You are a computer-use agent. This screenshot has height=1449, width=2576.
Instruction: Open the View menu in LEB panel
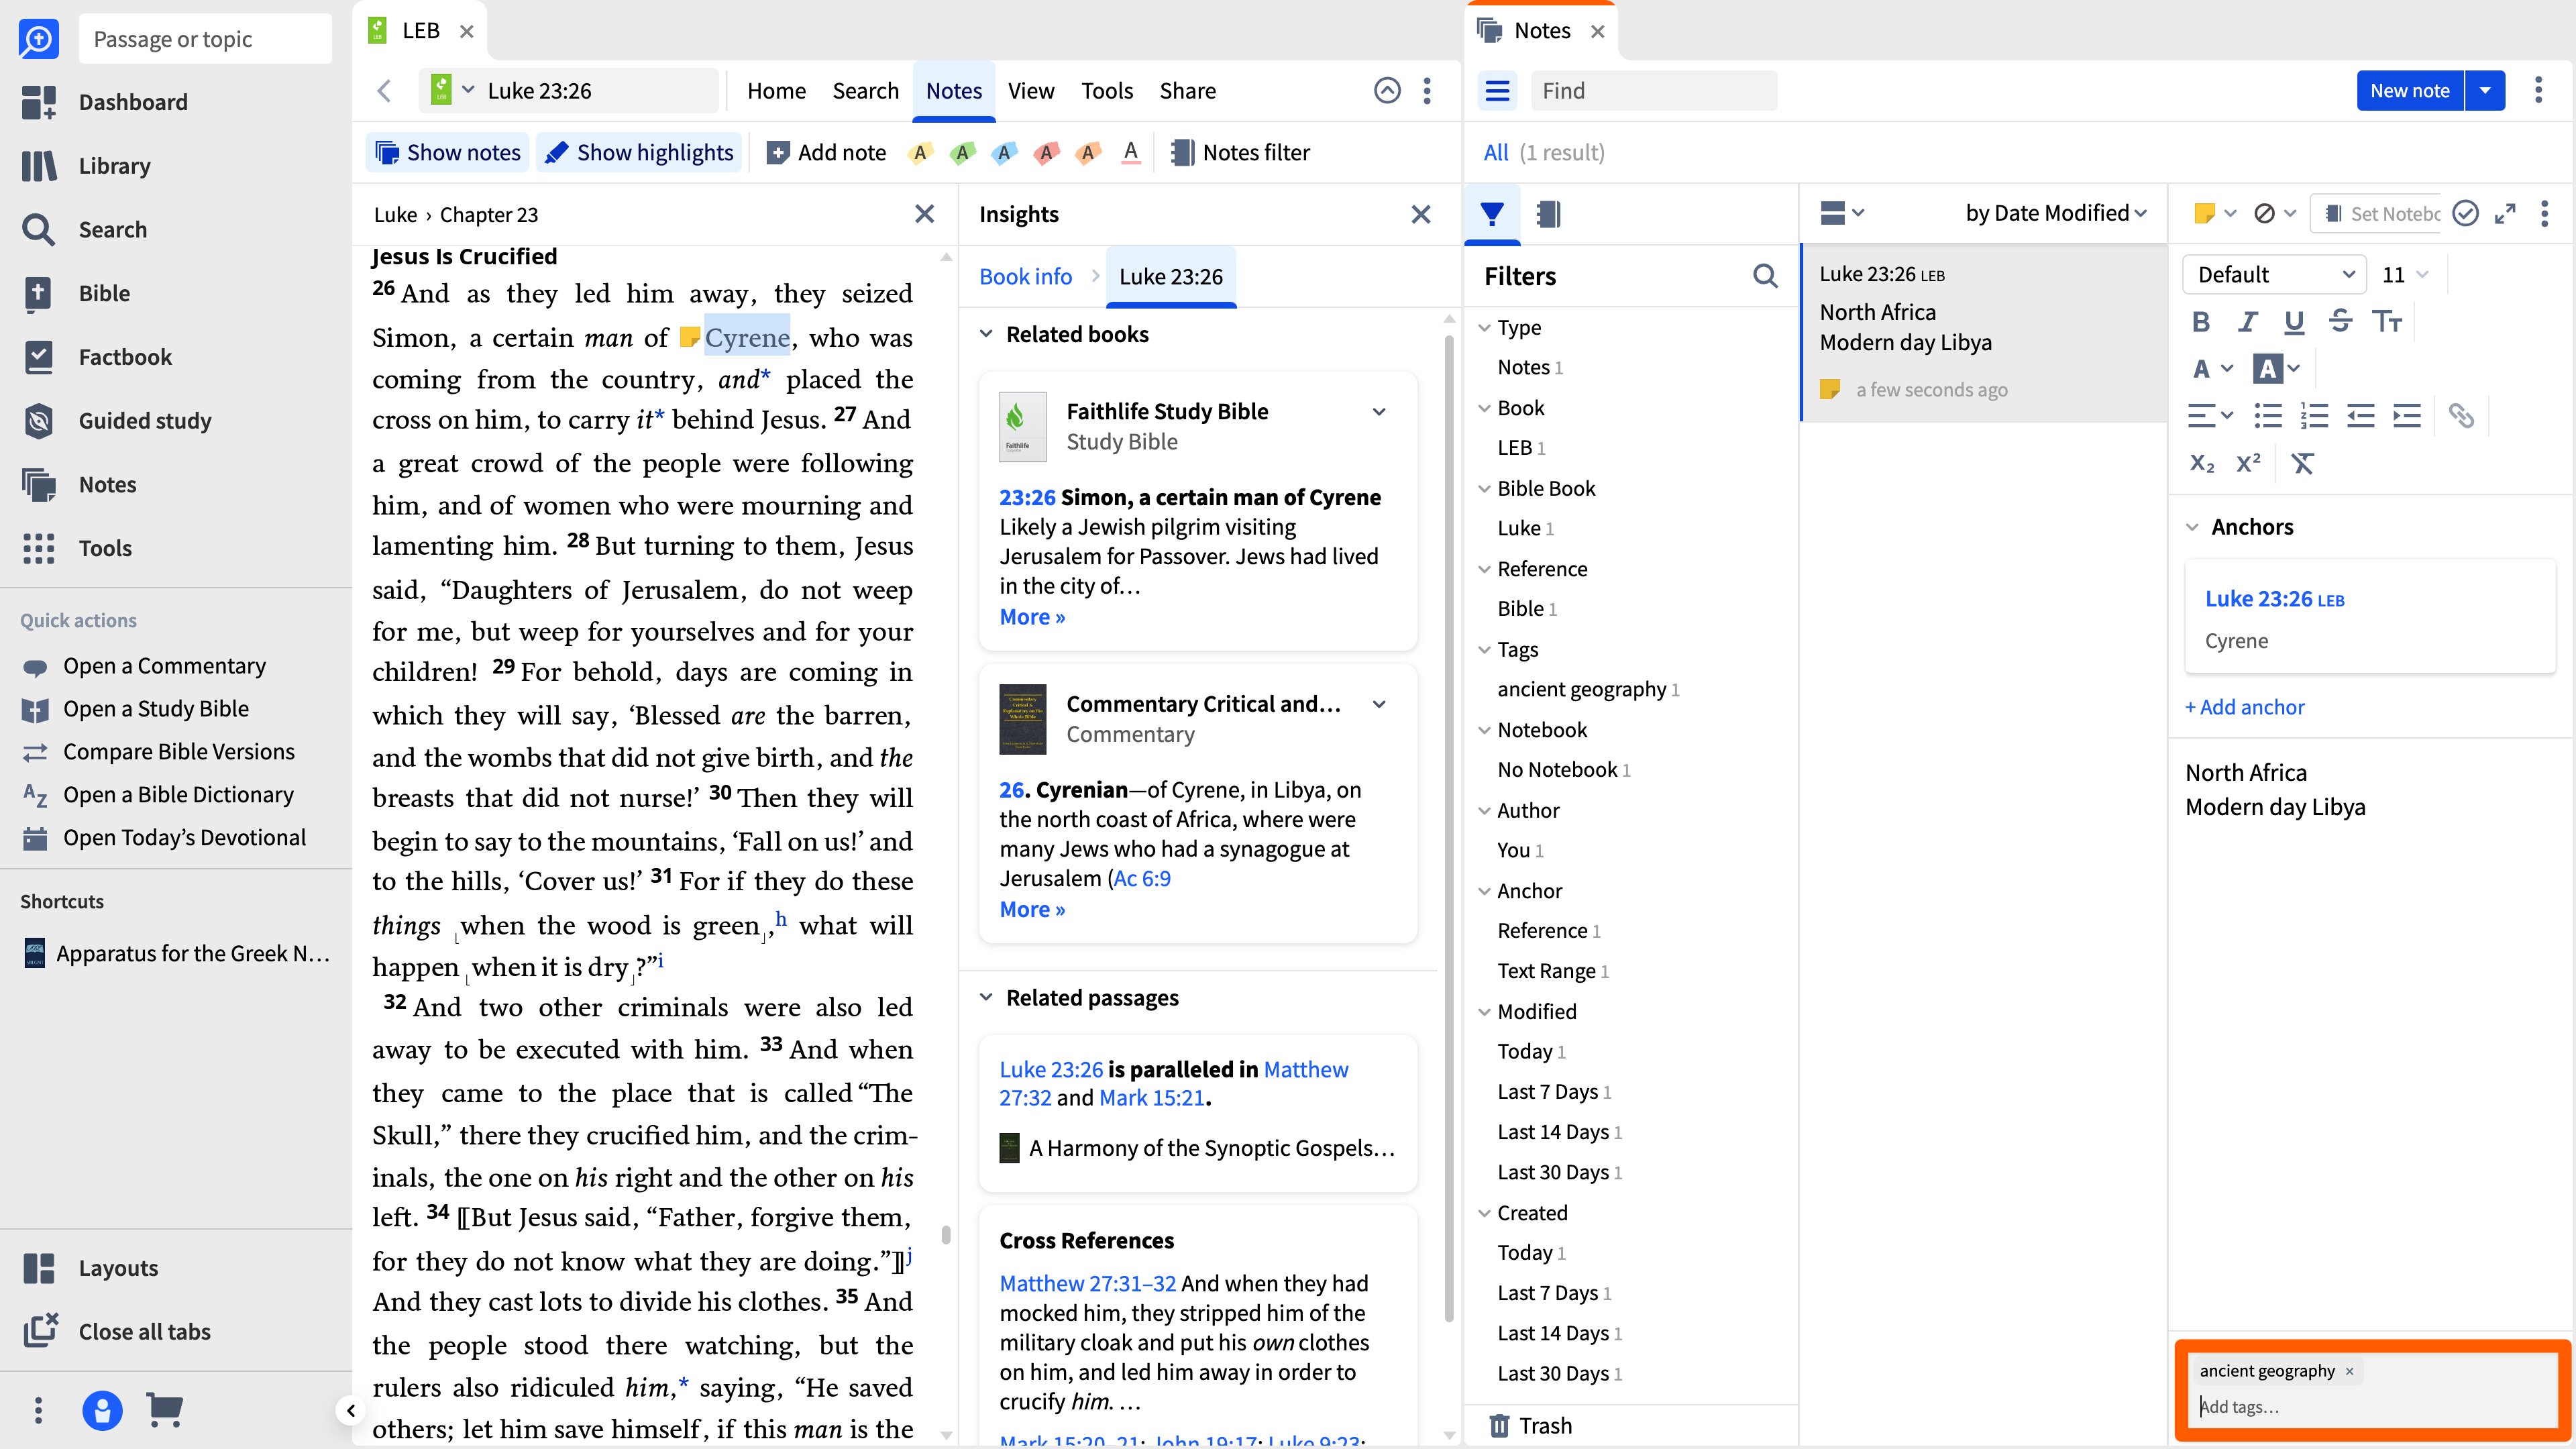click(x=1031, y=91)
